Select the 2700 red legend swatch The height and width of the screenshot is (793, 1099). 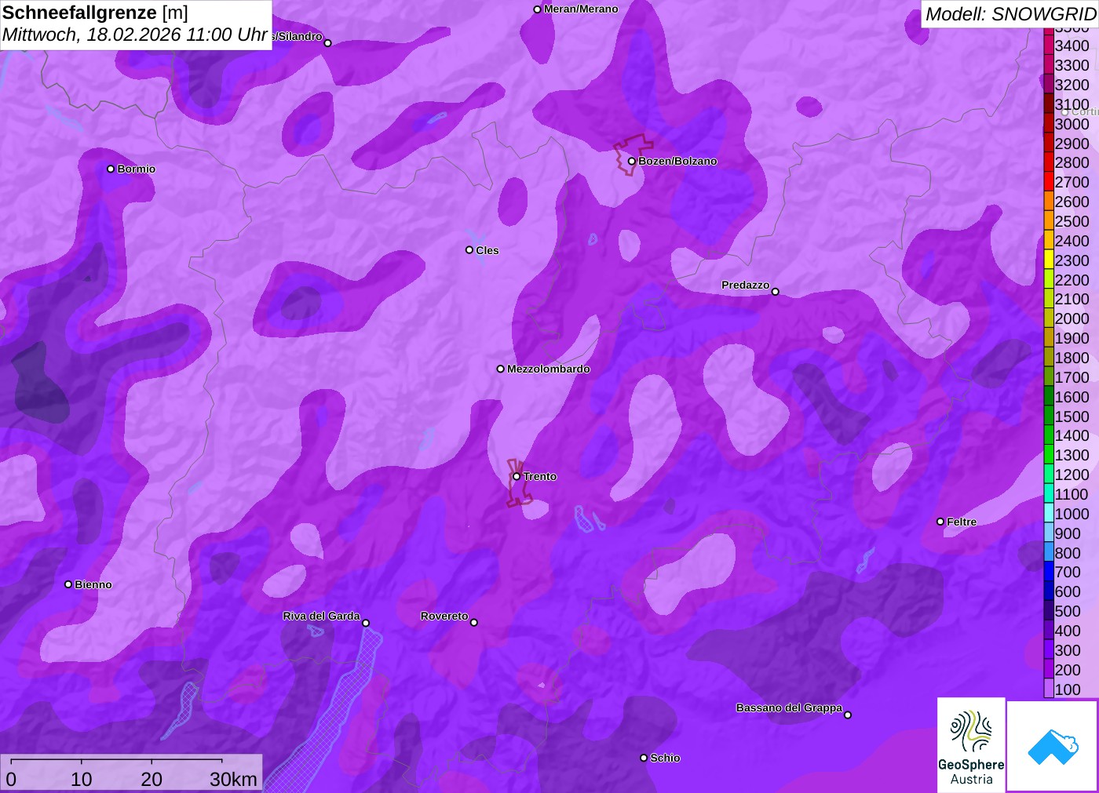click(x=1049, y=182)
